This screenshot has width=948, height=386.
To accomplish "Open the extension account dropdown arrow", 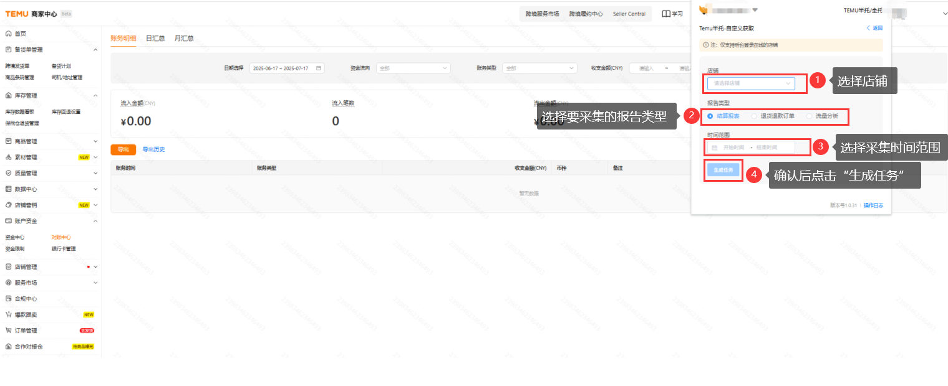I will 755,10.
